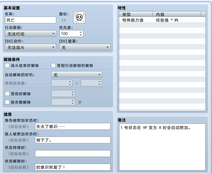The image size is (212, 174).
Task: Open the [SV] 遮罩 dropdown
Action: coord(85,47)
